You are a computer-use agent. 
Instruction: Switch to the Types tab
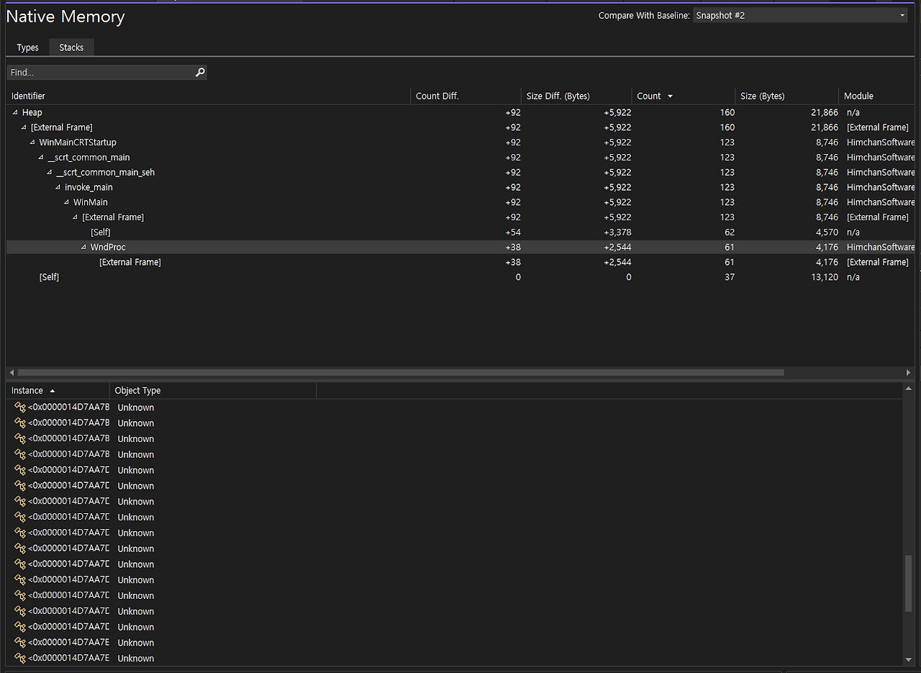(x=27, y=48)
